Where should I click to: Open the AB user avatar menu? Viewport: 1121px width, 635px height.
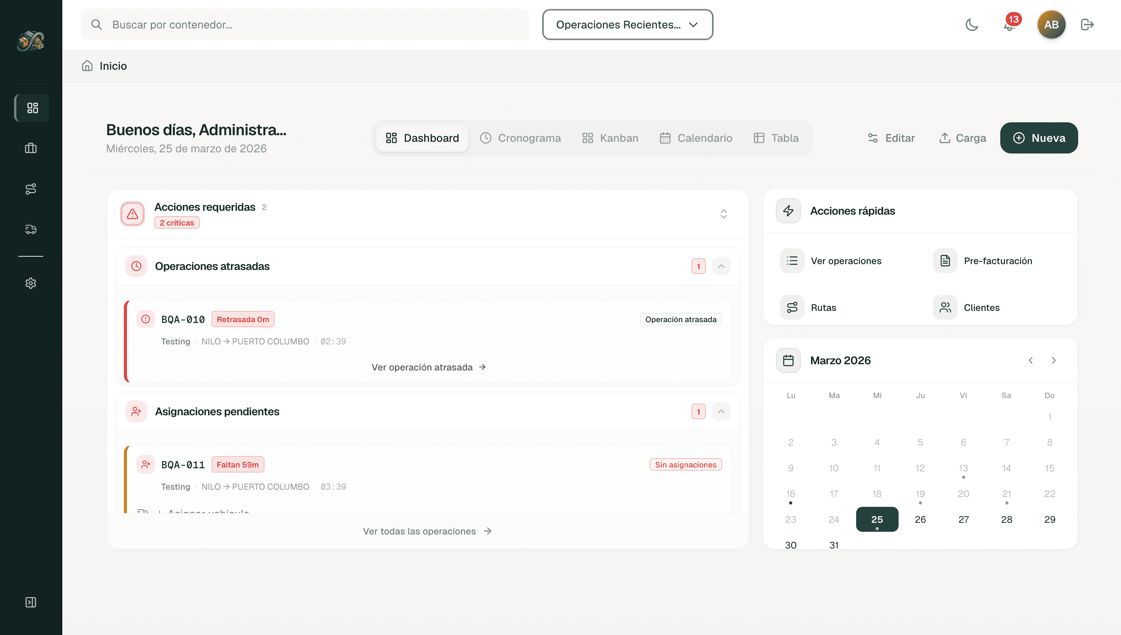point(1051,25)
